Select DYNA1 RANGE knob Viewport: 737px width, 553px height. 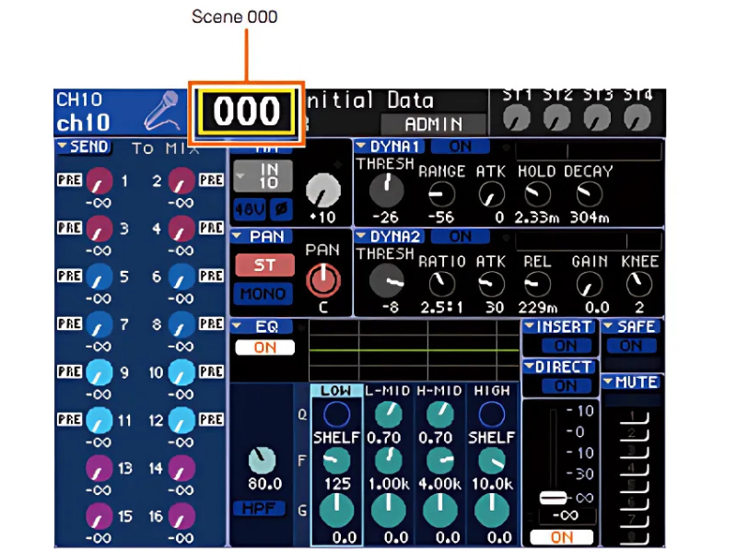coord(442,194)
